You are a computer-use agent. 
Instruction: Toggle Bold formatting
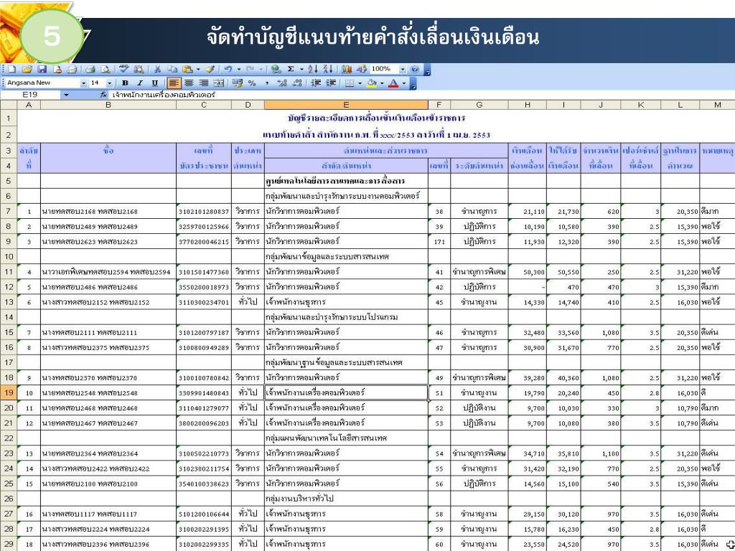125,83
